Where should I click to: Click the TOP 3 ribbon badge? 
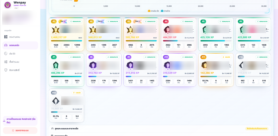pyautogui.click(x=137, y=21)
